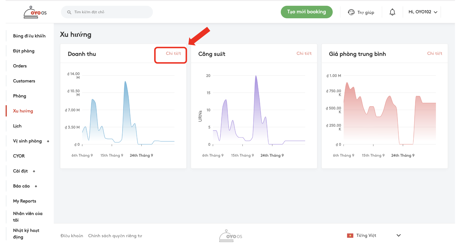Open Lịch in sidebar
Image resolution: width=460 pixels, height=244 pixels.
pyautogui.click(x=17, y=126)
